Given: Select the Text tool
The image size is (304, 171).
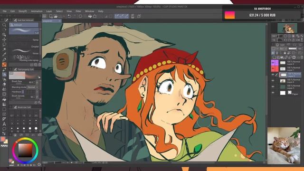Looking at the screenshot, I should (4, 124).
